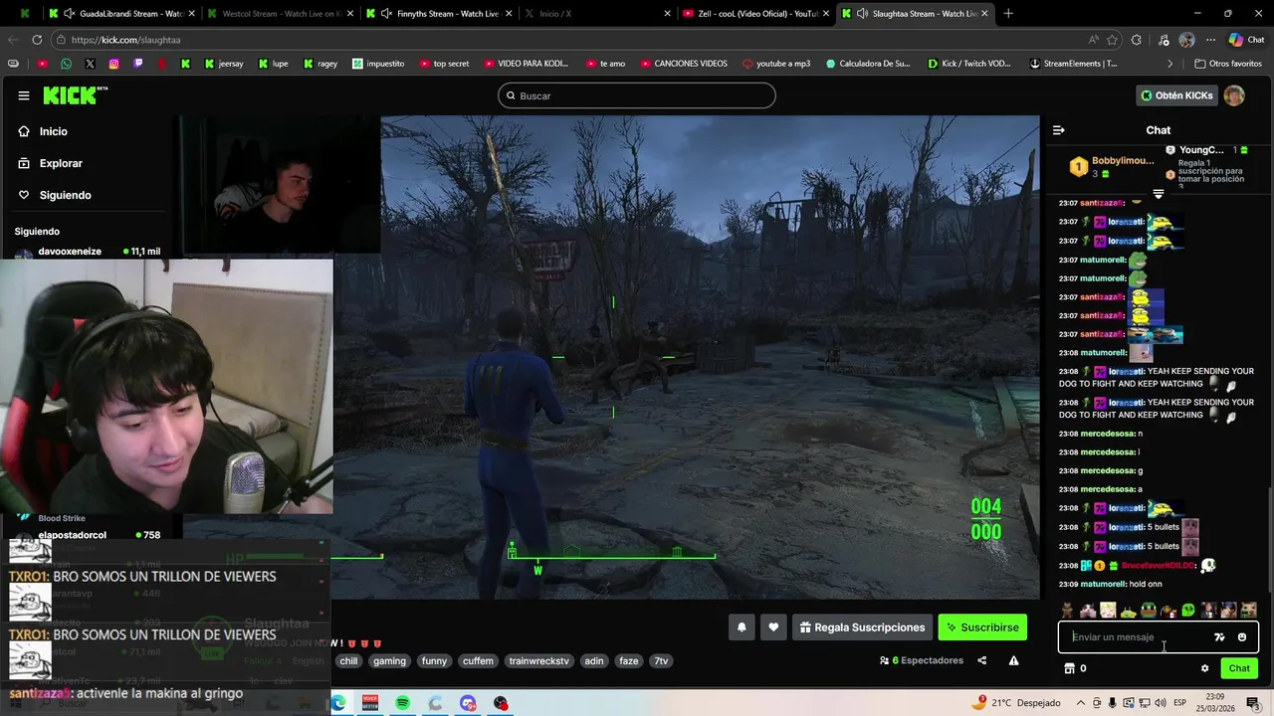The height and width of the screenshot is (716, 1274).
Task: Click the Regala Suscripciones button
Action: point(862,627)
